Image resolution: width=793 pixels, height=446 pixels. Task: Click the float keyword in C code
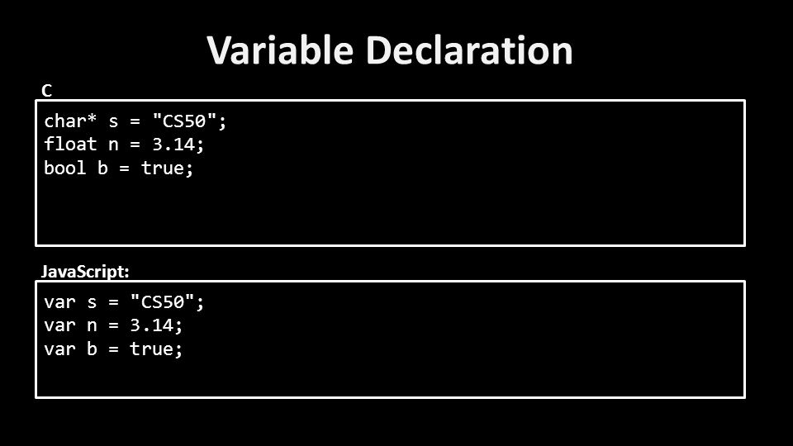coord(70,145)
